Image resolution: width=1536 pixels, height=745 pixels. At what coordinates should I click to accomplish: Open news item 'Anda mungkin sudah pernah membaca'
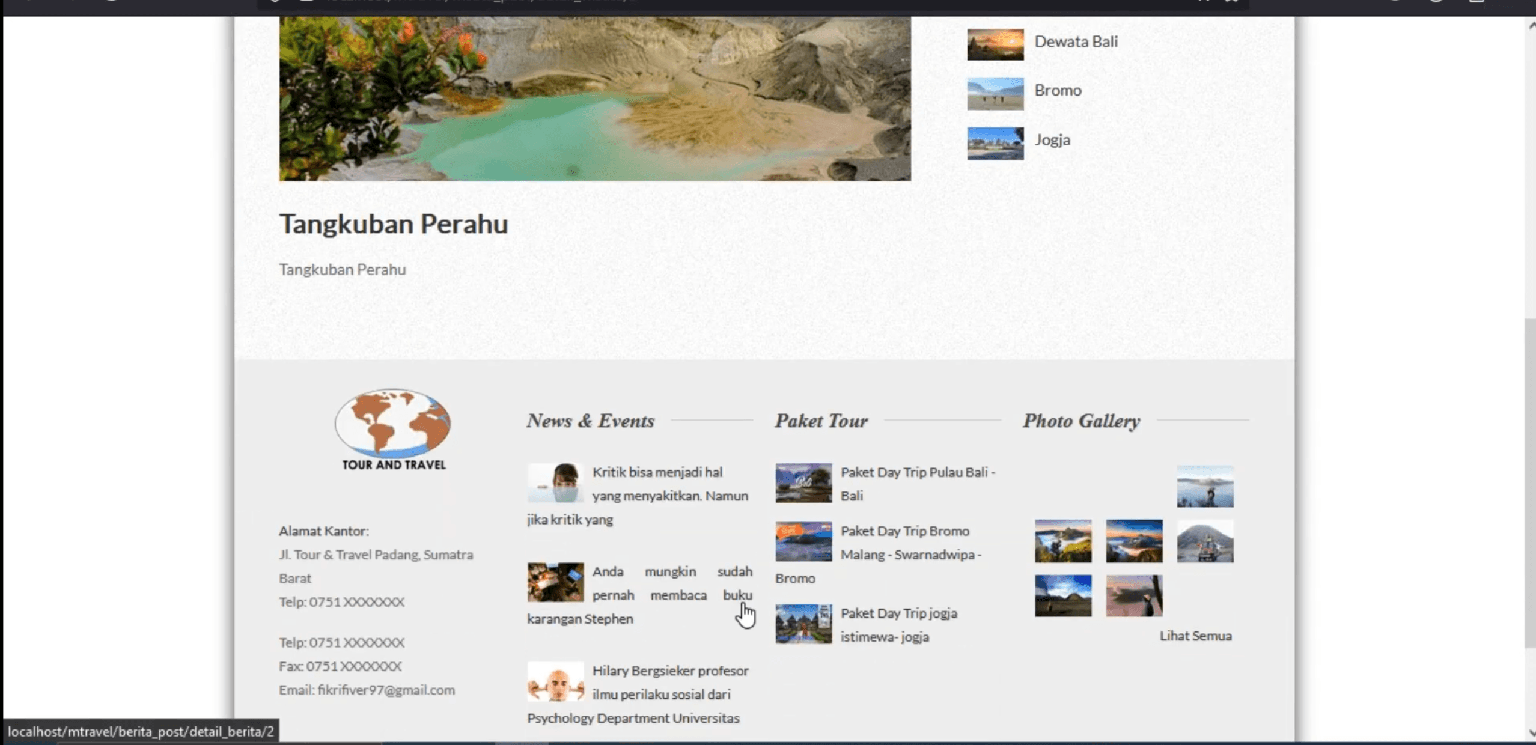click(x=639, y=595)
